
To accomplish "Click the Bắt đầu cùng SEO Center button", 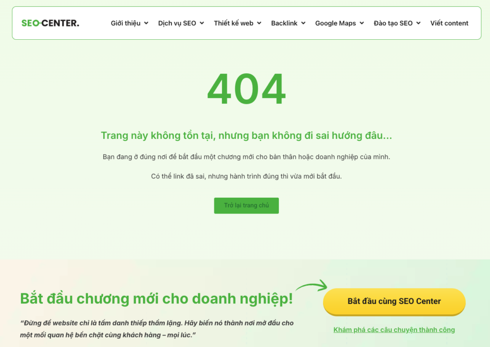I will click(394, 302).
